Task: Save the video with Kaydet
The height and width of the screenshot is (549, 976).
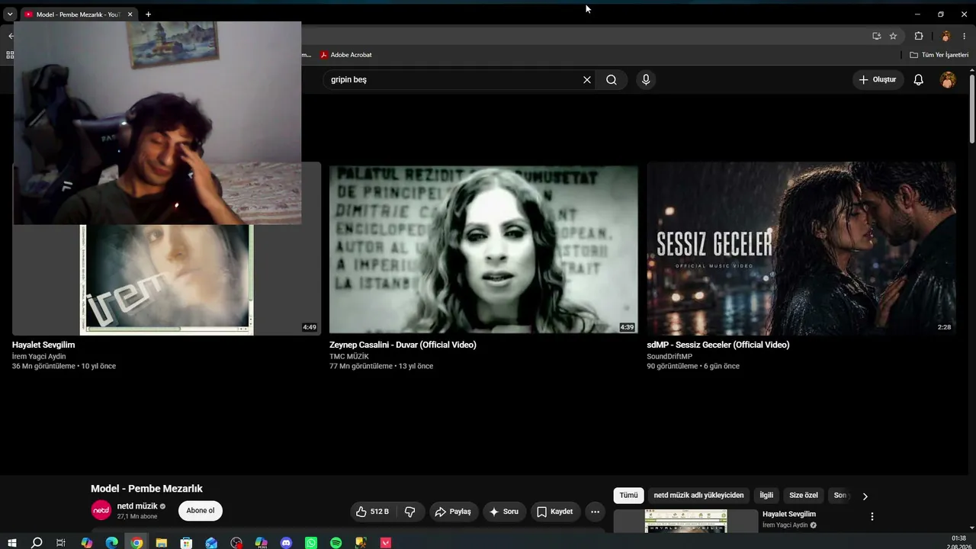Action: (555, 512)
